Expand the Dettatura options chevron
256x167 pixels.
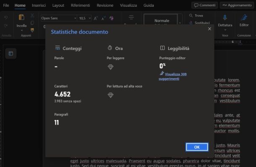[x=225, y=30]
